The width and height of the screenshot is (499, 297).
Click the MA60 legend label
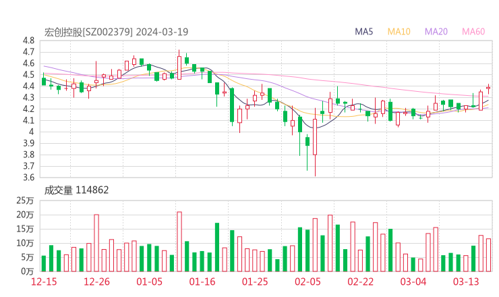click(x=473, y=32)
